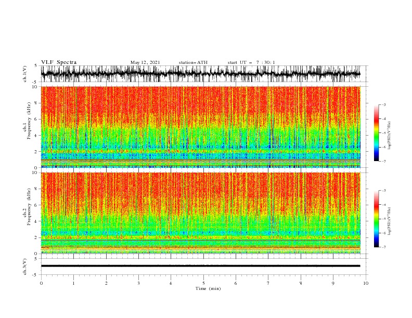Click the time axis tick label "1"
Screen dimensions: 412x318
click(x=73, y=283)
